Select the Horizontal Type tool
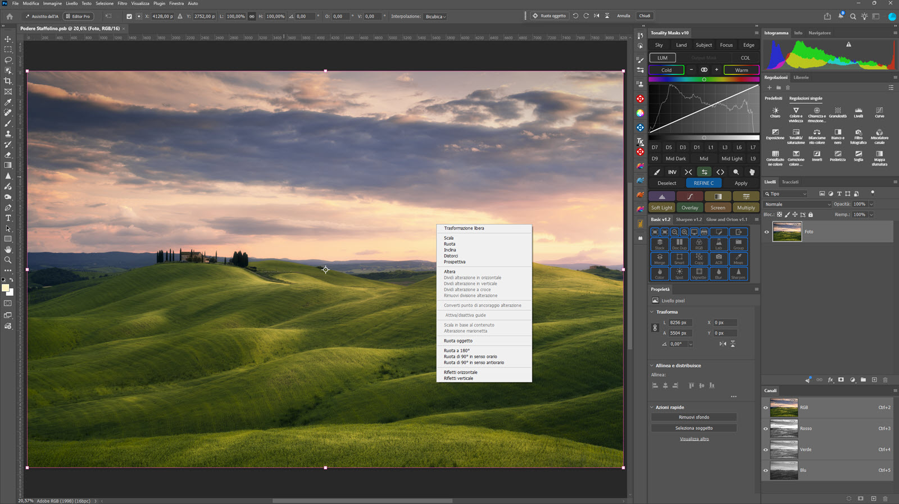Viewport: 899px width, 504px height. pyautogui.click(x=8, y=218)
